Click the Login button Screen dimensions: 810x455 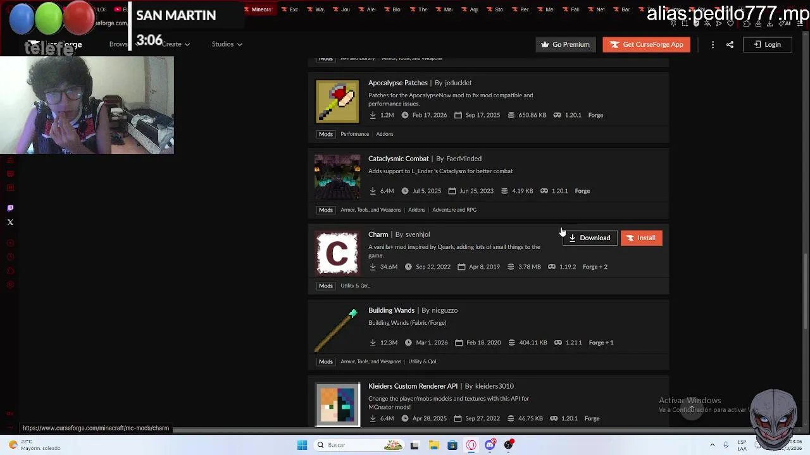(x=767, y=44)
